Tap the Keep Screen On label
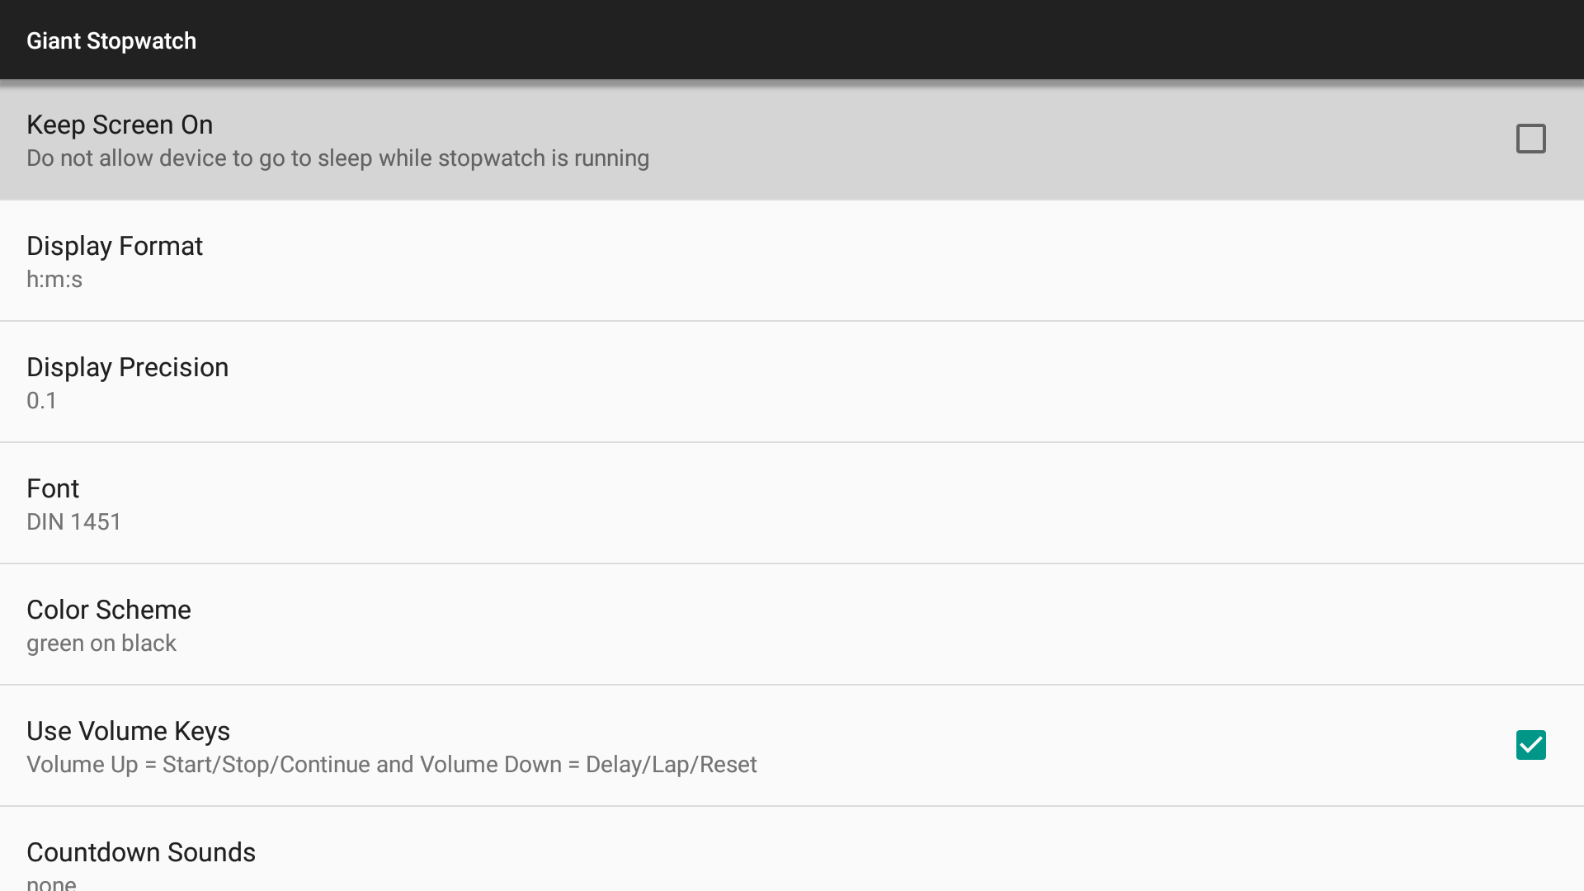Screen dimensions: 1584x891 tap(120, 125)
